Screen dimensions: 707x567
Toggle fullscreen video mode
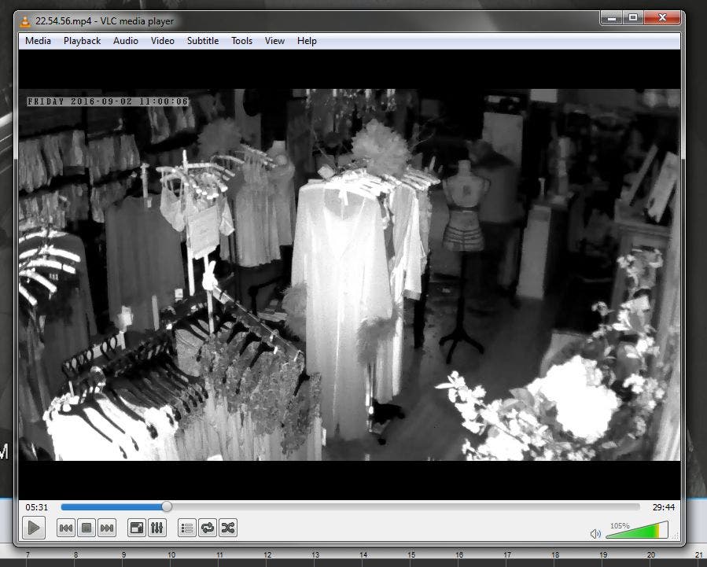137,528
